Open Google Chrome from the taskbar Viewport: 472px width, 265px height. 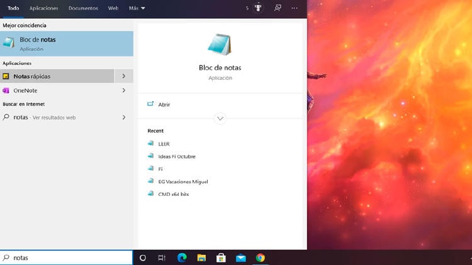click(261, 257)
